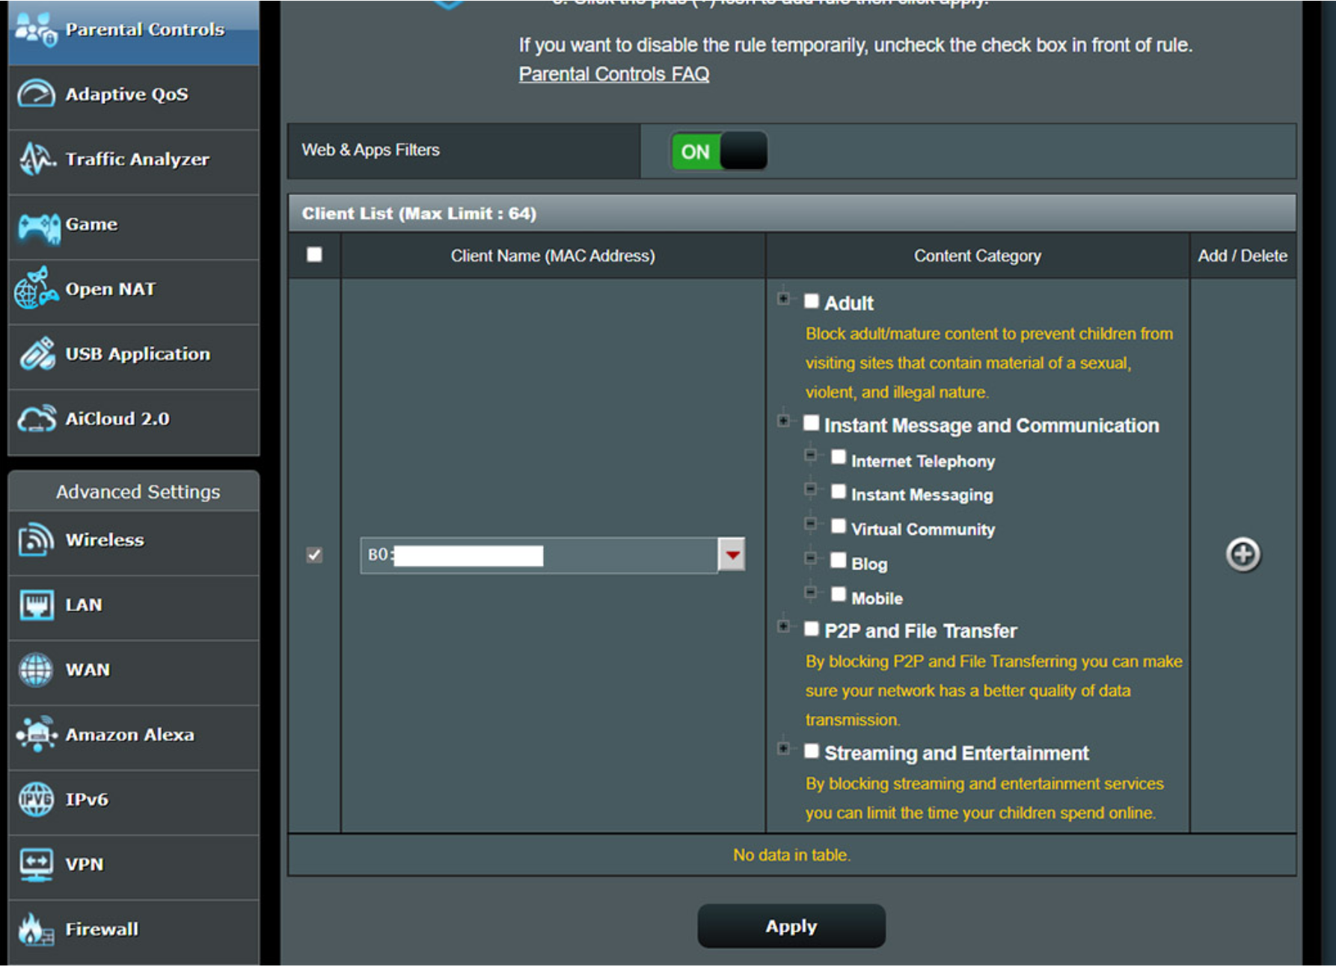The image size is (1336, 967).
Task: Open the USB Application menu label
Action: coord(138,354)
